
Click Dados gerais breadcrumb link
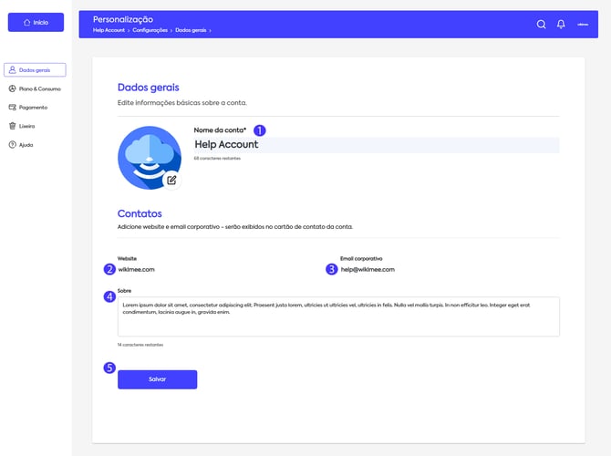point(191,30)
